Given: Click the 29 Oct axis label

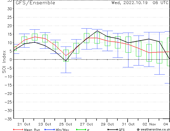Looking at the screenshot, I should pos(107,124).
